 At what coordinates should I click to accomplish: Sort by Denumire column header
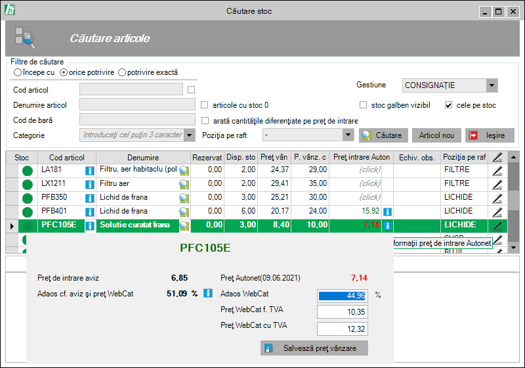coord(143,157)
